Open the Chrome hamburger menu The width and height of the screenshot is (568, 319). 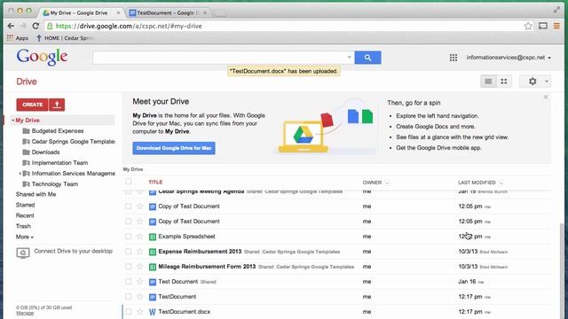[x=556, y=26]
